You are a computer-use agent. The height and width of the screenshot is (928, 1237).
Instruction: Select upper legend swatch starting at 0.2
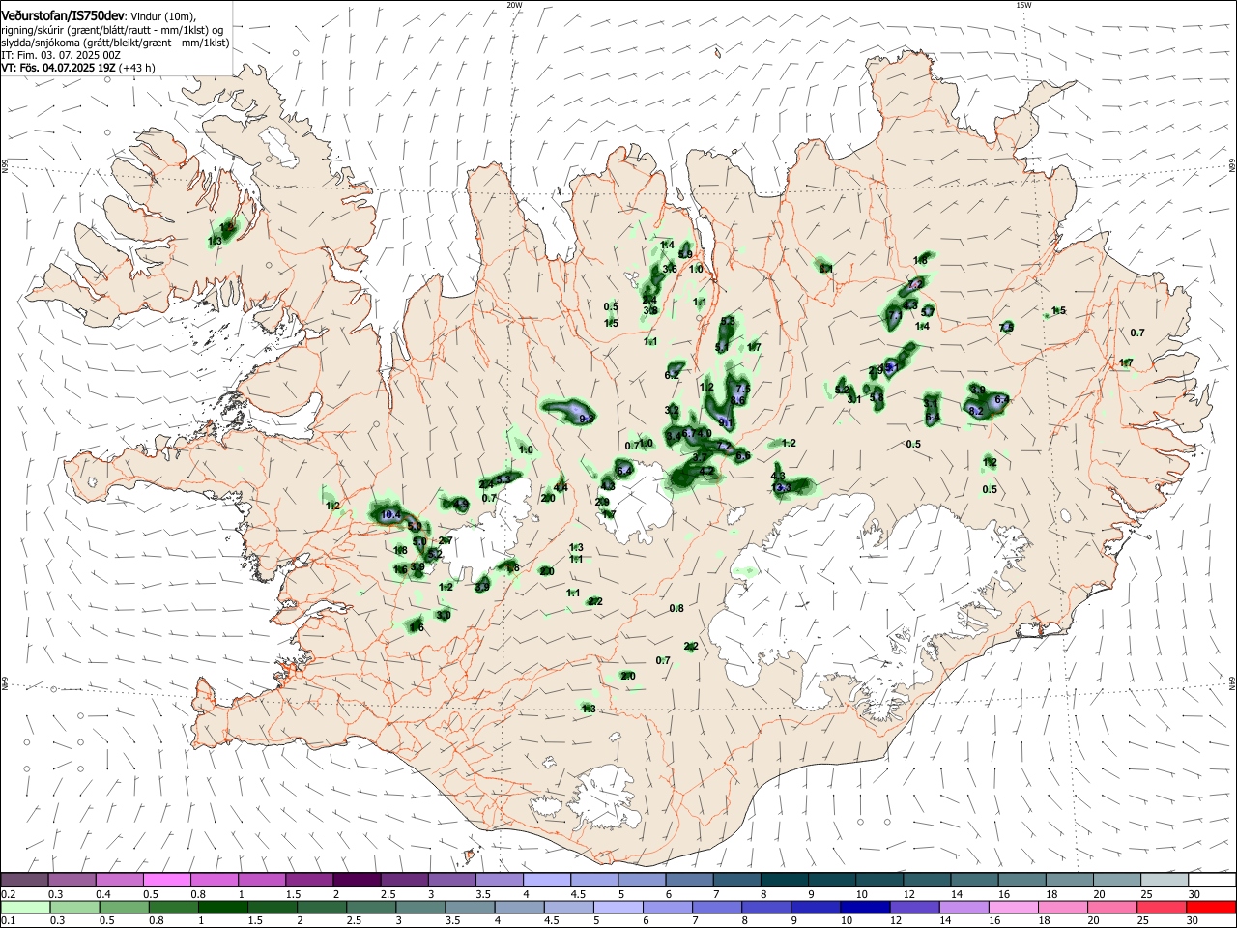tap(25, 880)
